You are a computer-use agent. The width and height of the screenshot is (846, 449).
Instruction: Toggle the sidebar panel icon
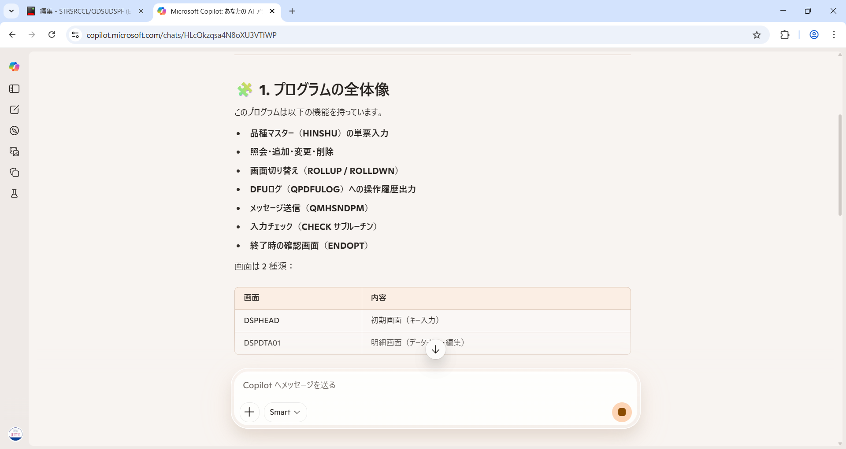pos(14,89)
